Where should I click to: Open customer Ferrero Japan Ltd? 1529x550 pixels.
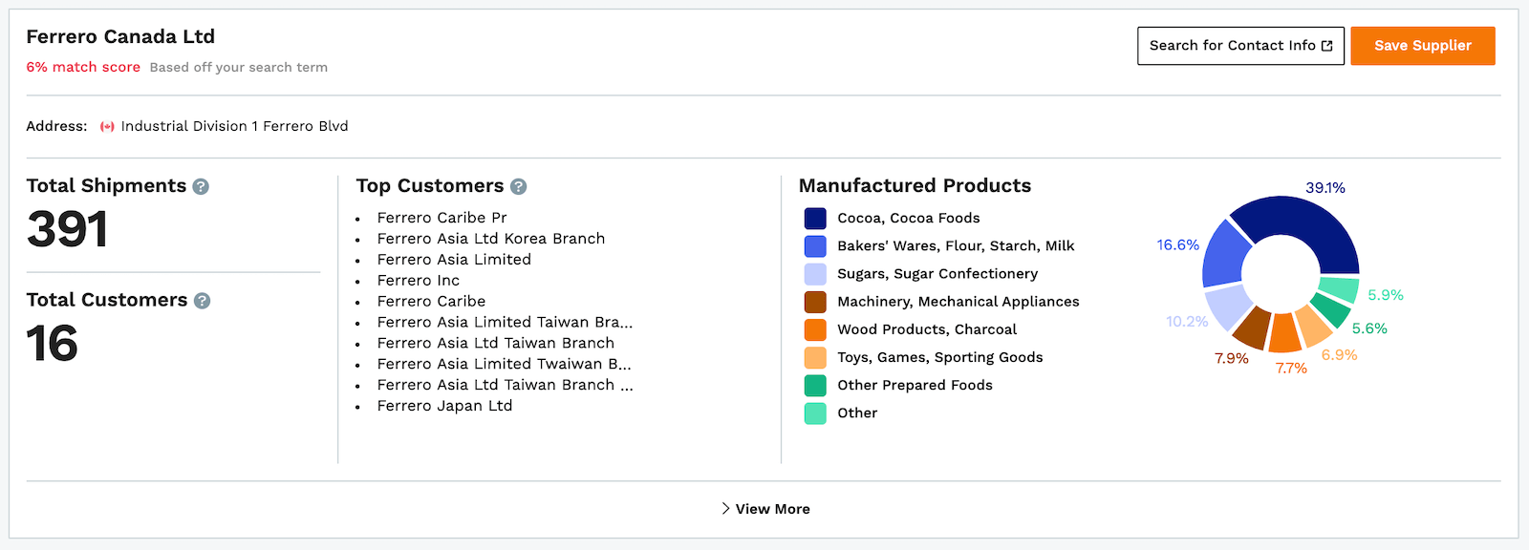[444, 406]
